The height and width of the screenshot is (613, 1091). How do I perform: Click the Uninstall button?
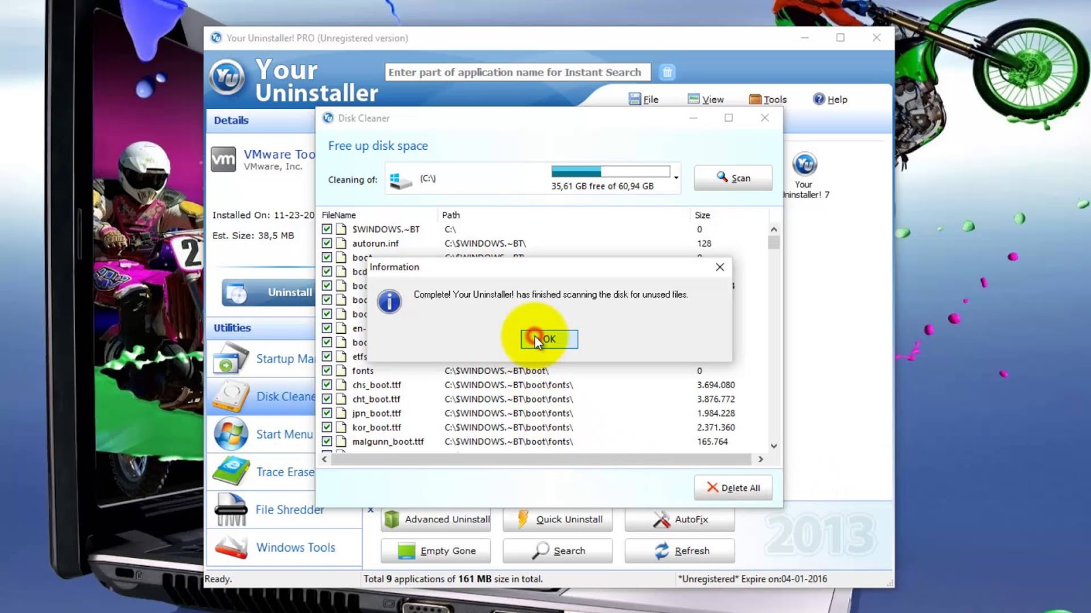pyautogui.click(x=269, y=292)
